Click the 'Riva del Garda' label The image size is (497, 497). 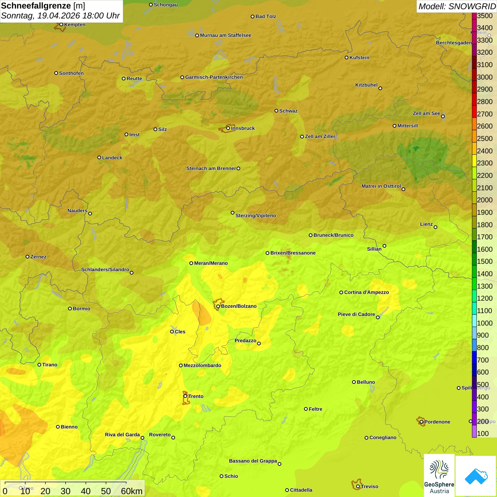[122, 435]
